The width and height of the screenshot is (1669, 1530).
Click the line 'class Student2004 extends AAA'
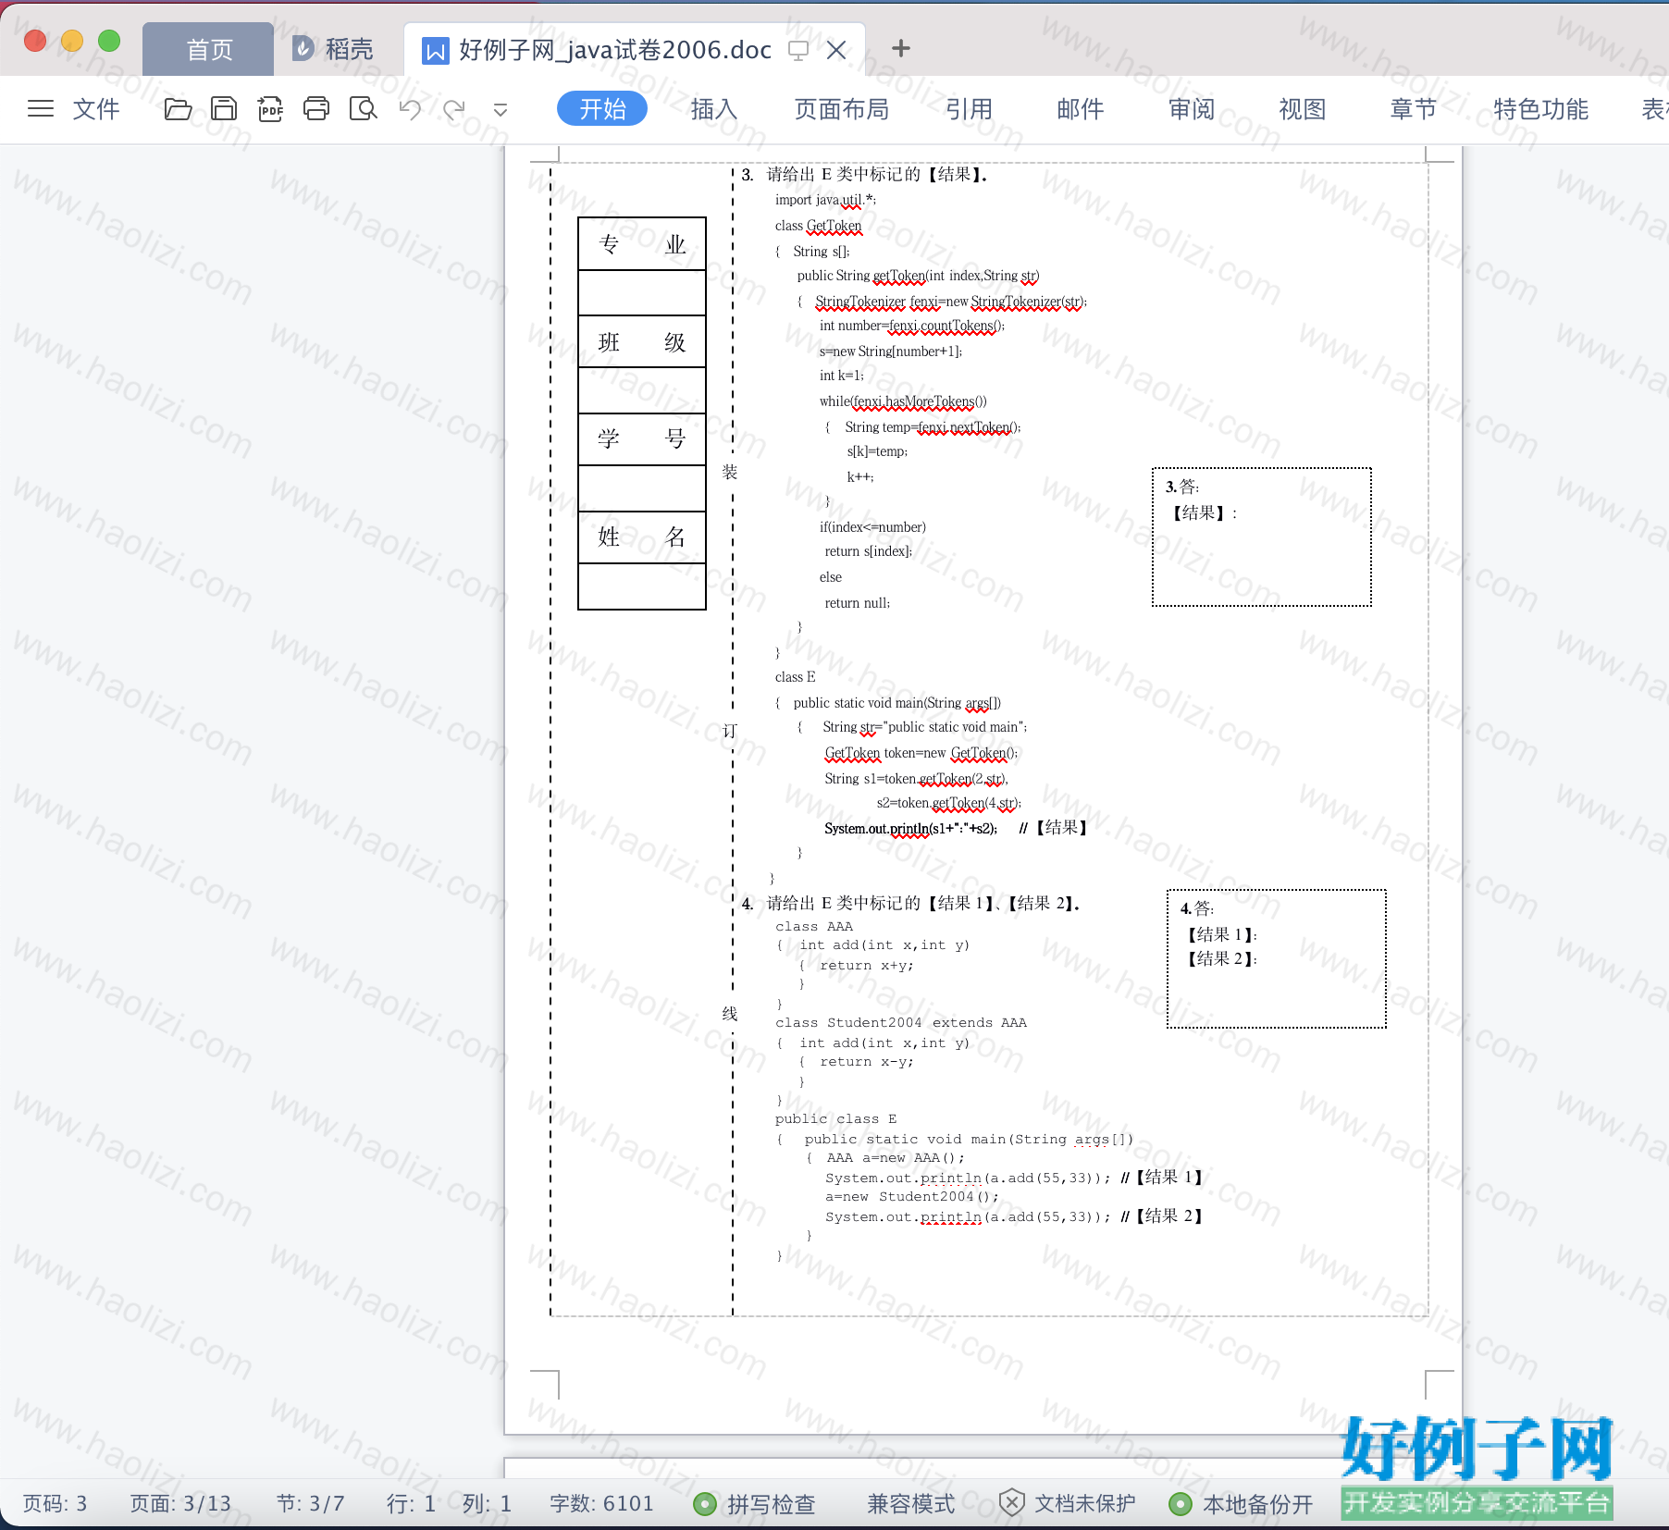tap(901, 1022)
